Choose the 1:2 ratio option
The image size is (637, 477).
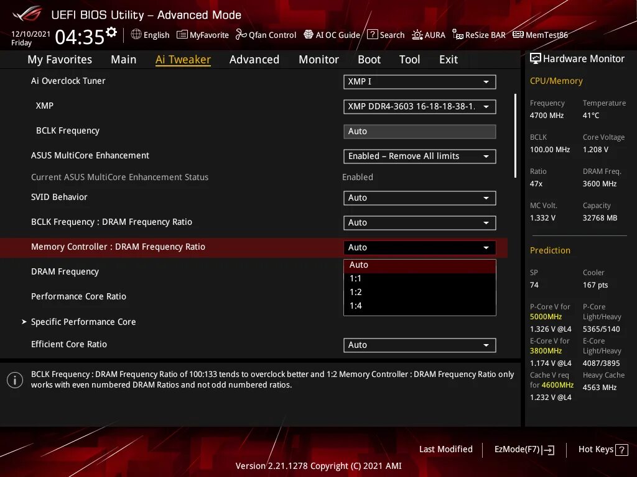tap(420, 292)
